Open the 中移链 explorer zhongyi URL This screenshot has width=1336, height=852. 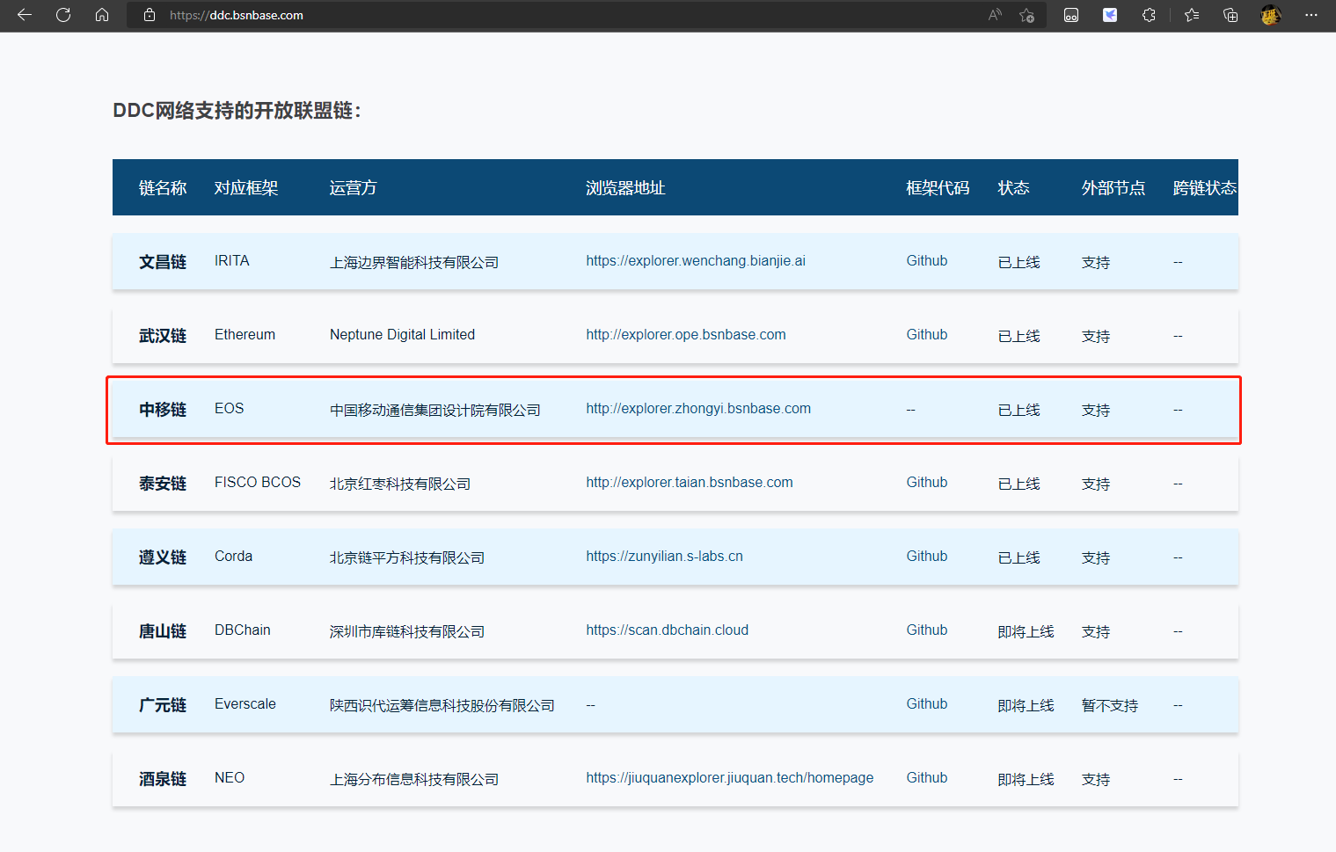(x=698, y=409)
